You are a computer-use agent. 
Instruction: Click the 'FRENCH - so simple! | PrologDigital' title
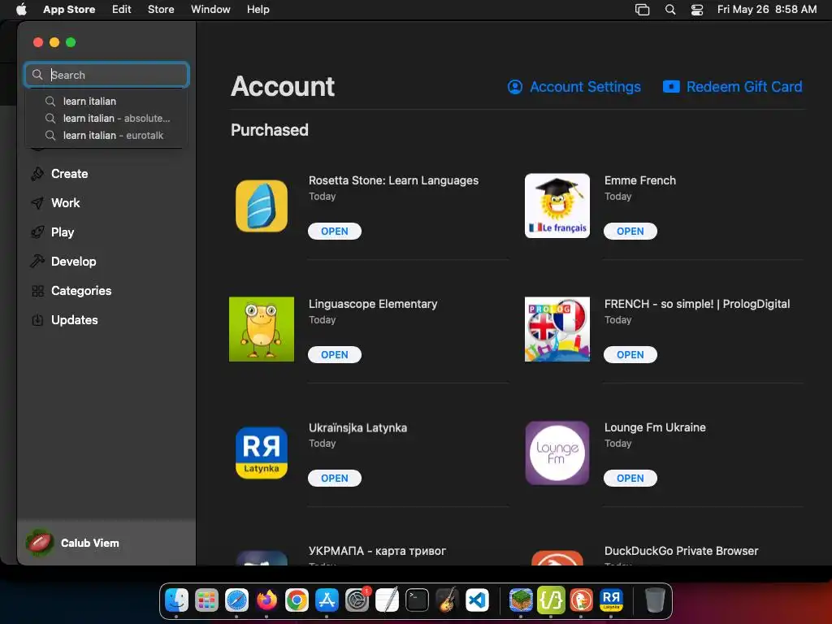click(x=696, y=304)
